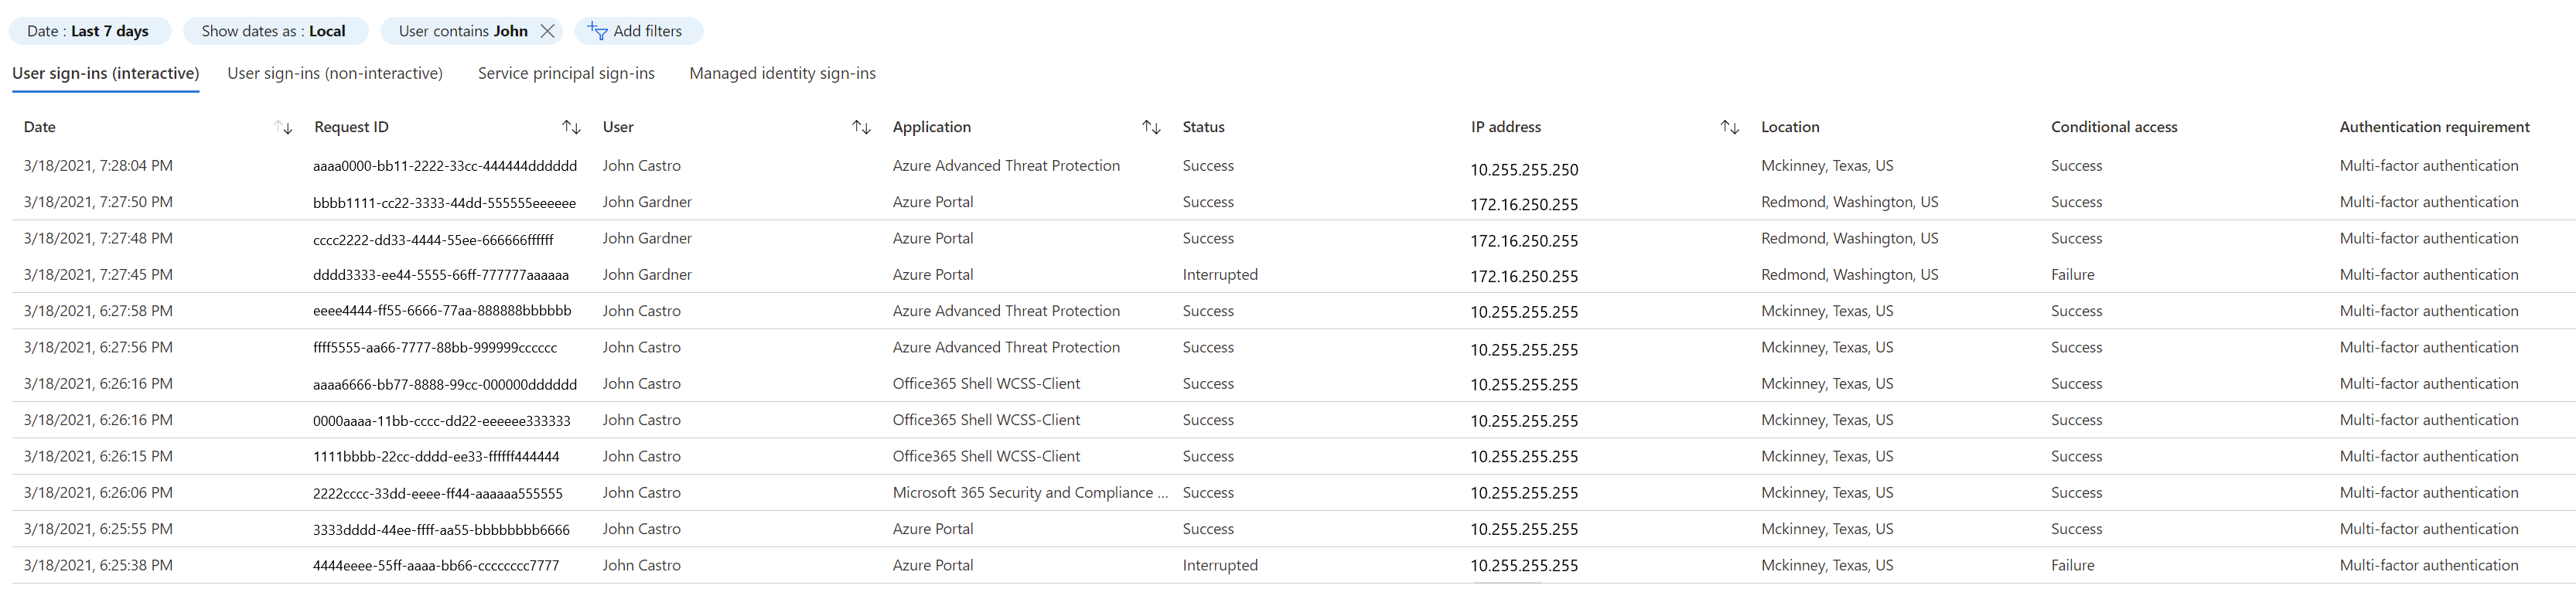
Task: Click the Conditional access column header
Action: pos(2113,127)
